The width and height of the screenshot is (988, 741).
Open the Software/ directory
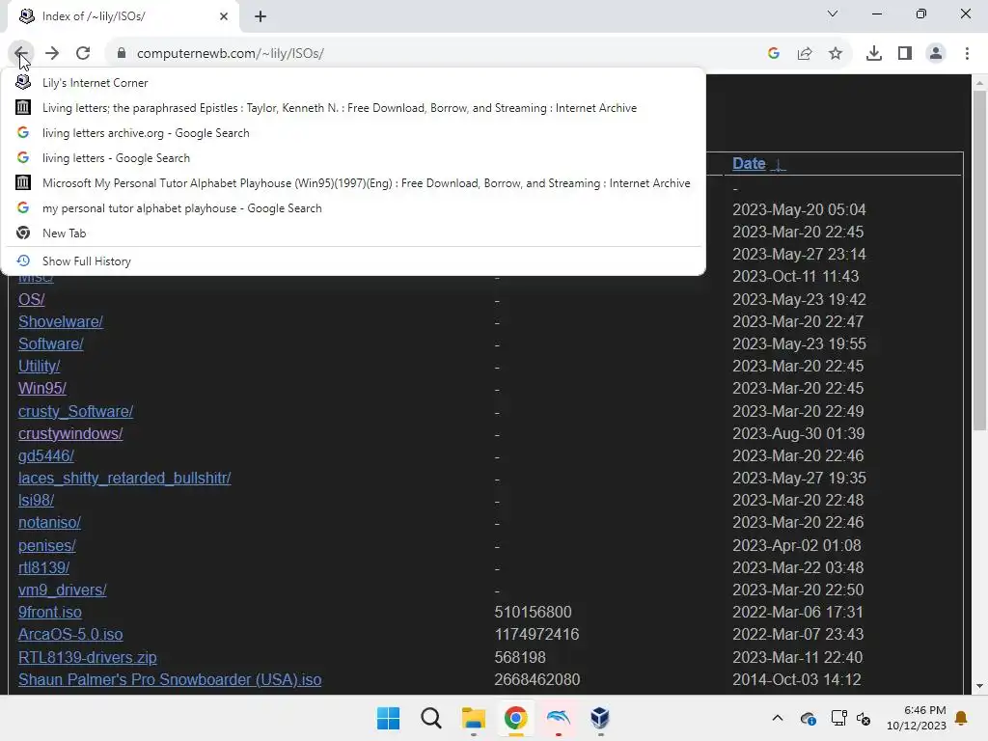coord(50,343)
